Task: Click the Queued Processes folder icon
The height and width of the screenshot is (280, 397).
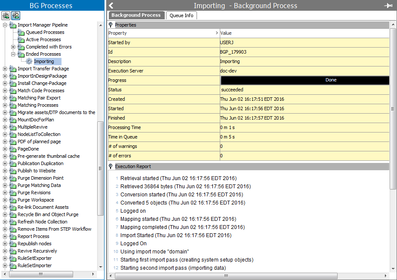Action: click(21, 32)
